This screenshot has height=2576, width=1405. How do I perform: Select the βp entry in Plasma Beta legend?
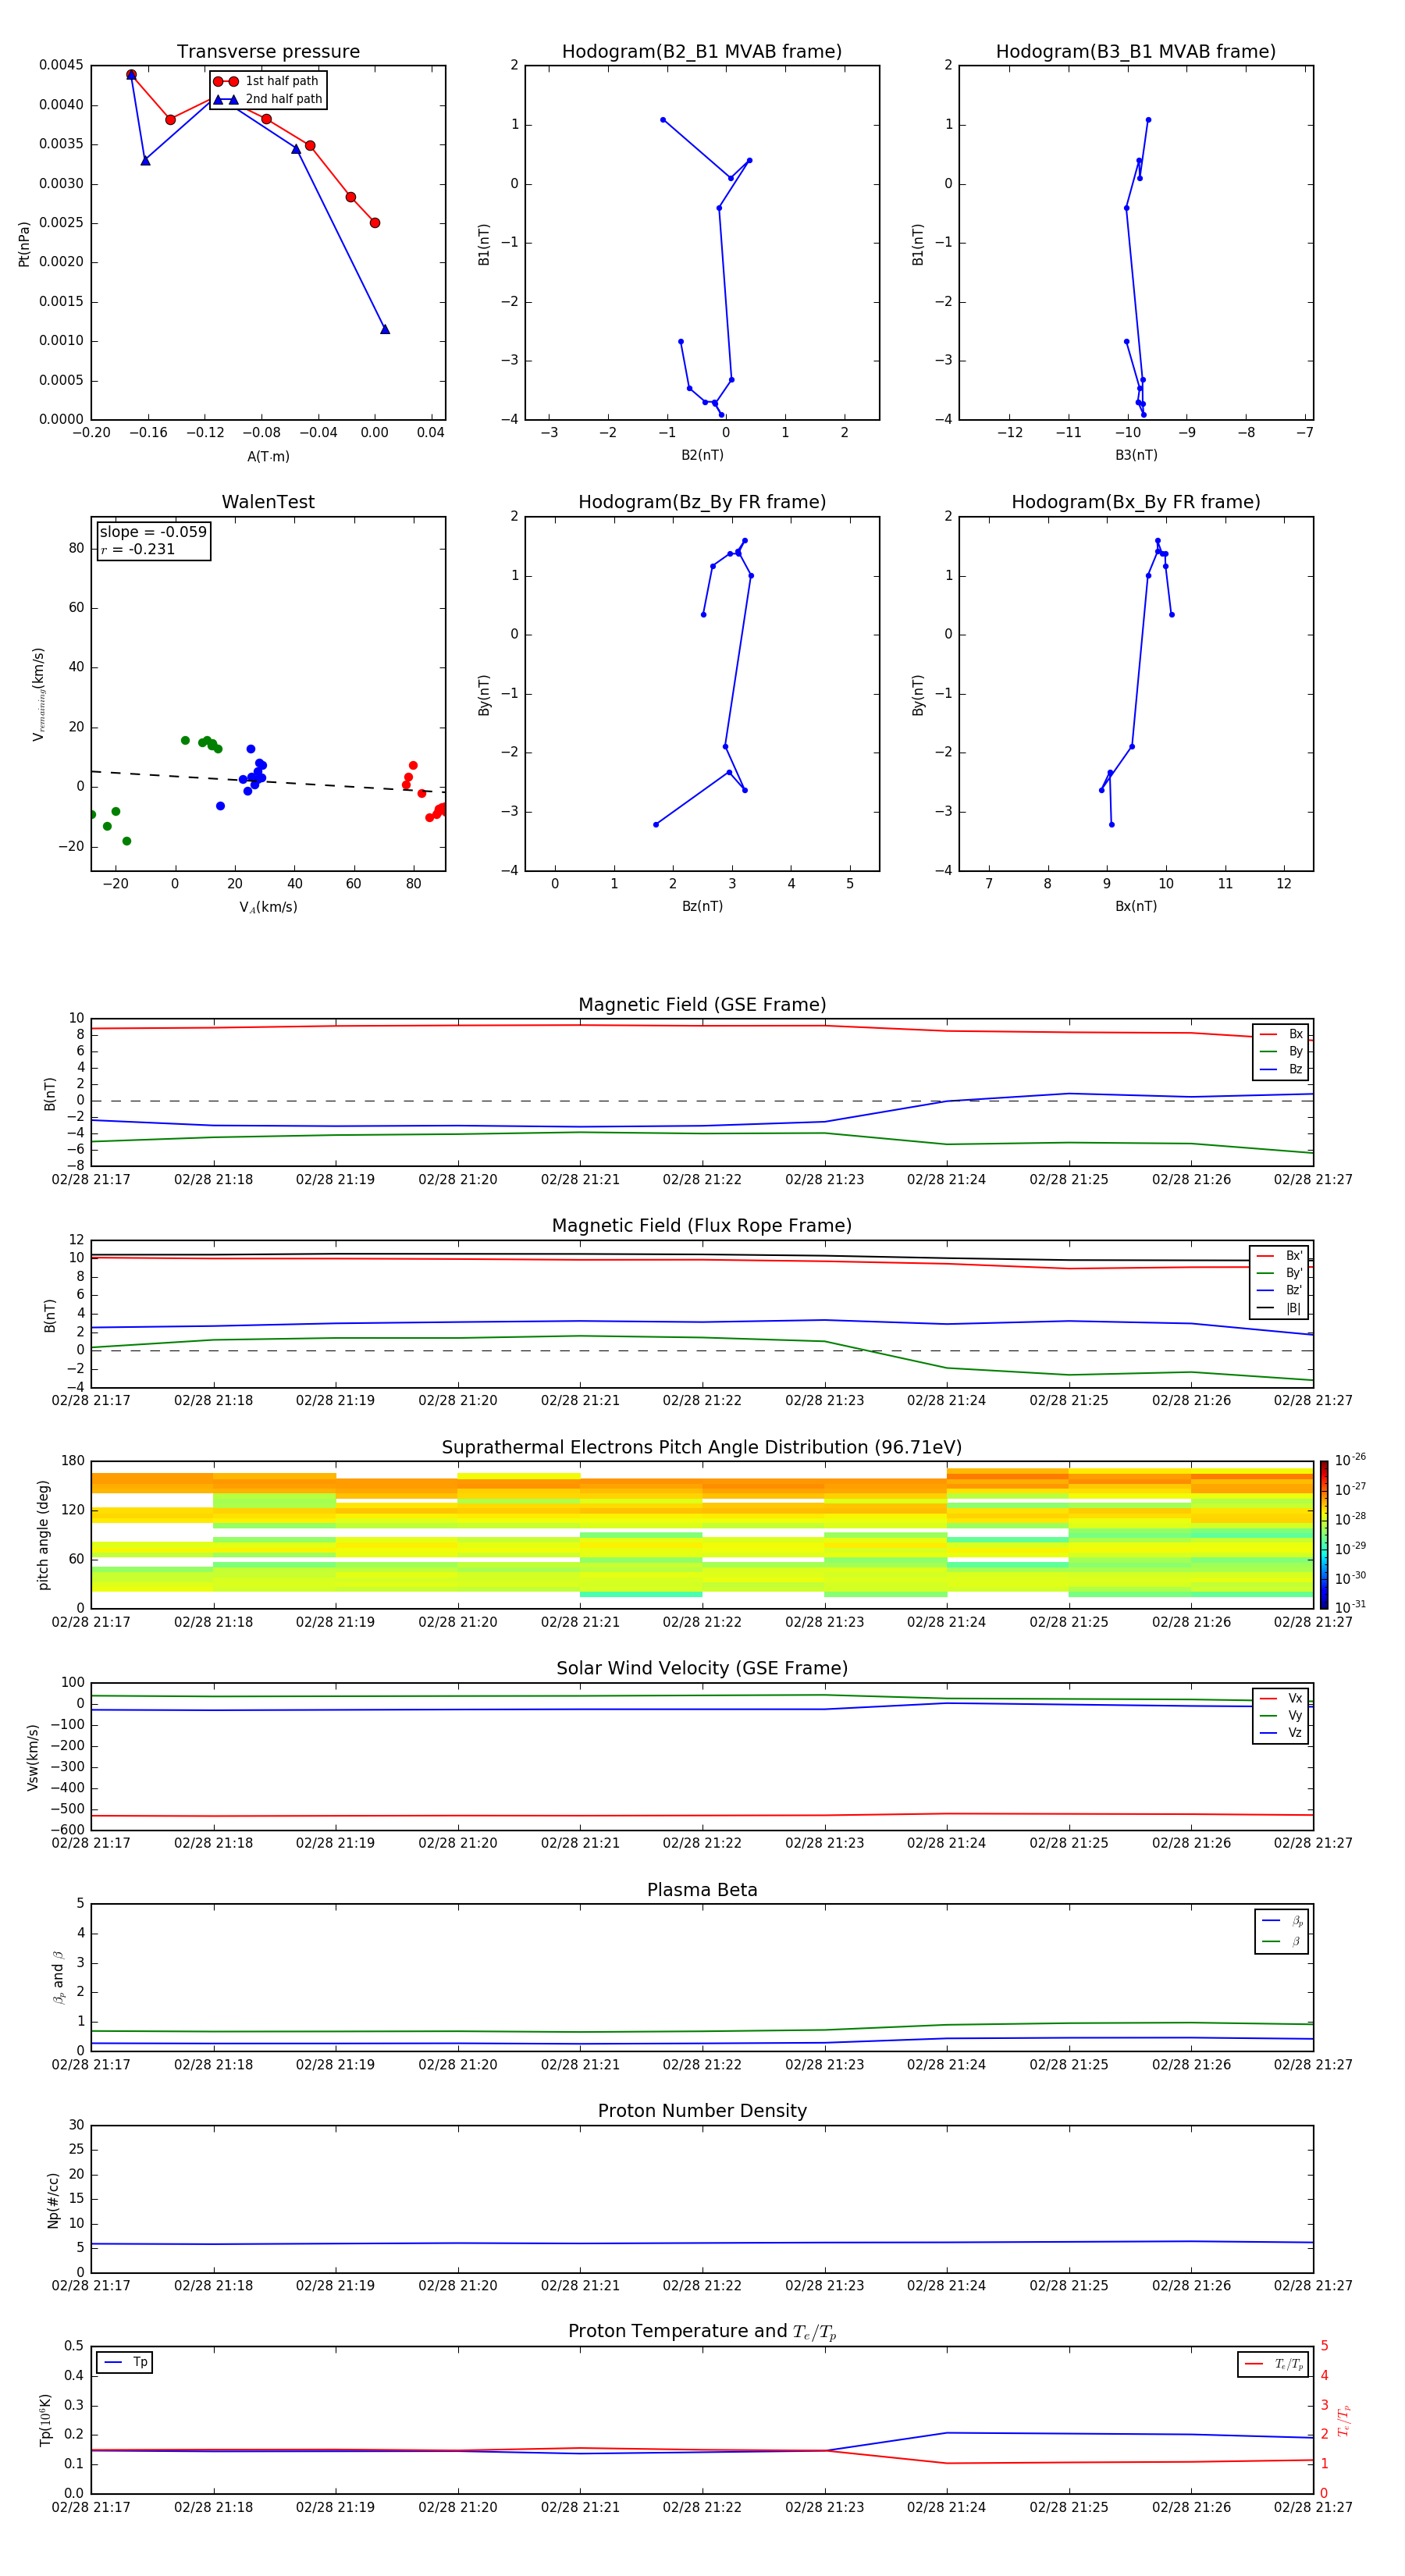[1282, 1921]
